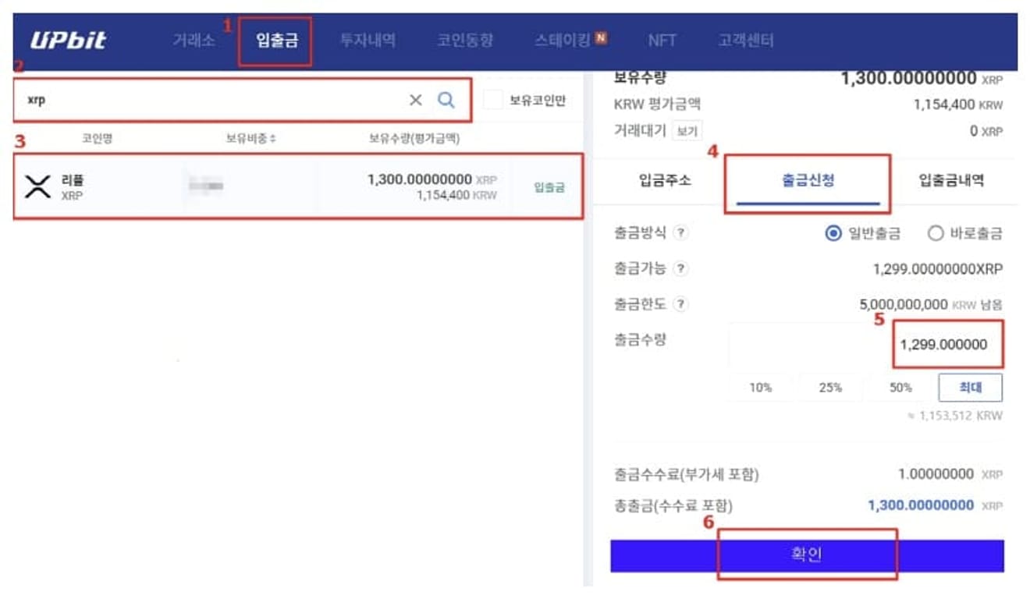Click the ≈ 1,153,512 KRW estimate
1030x599 pixels.
click(954, 416)
